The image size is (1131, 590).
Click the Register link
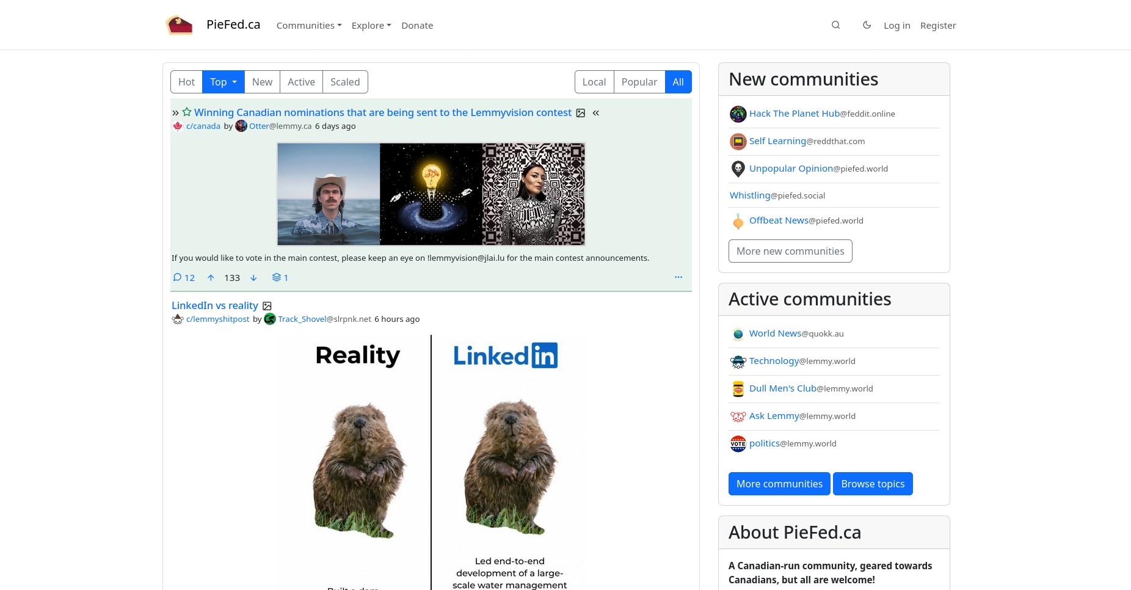(x=938, y=25)
